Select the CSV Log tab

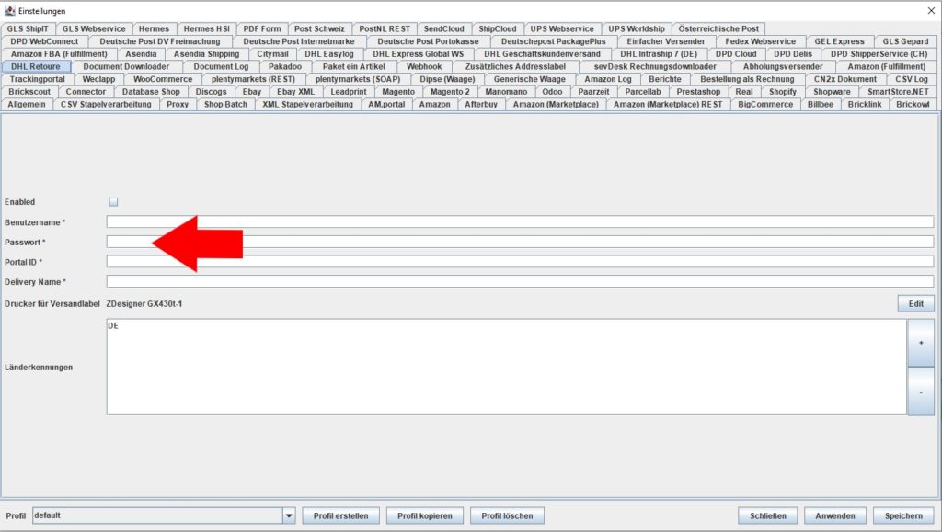coord(912,79)
